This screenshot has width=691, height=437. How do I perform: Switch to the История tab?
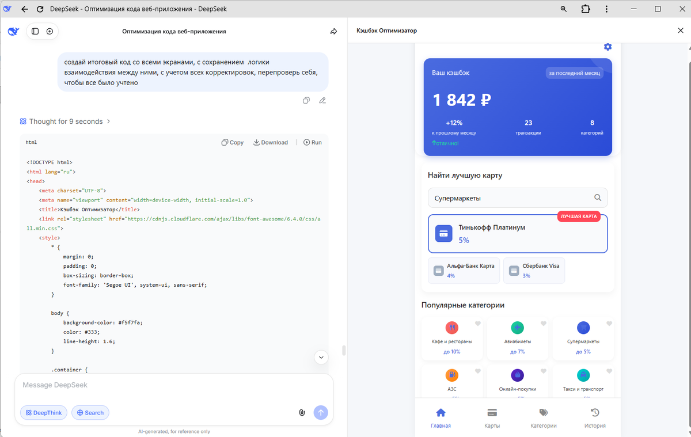click(595, 418)
